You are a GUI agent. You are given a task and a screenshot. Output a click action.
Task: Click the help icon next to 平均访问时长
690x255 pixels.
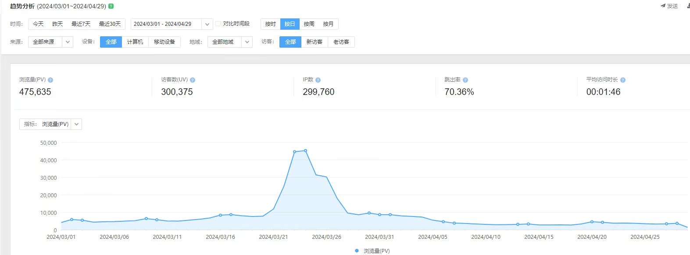pos(623,80)
